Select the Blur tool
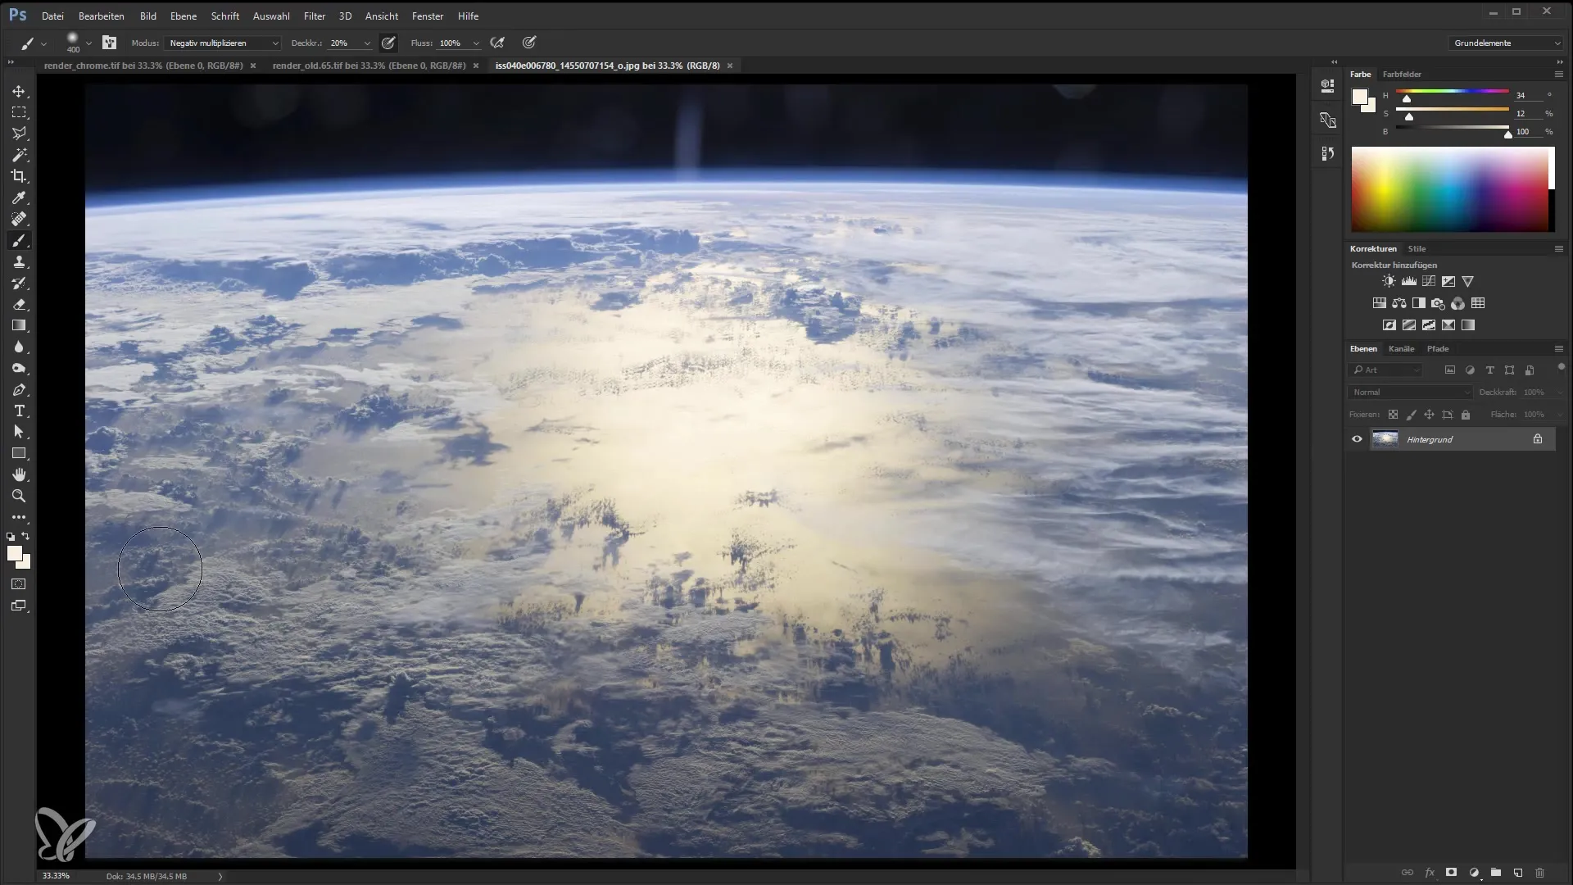The height and width of the screenshot is (885, 1573). point(19,347)
